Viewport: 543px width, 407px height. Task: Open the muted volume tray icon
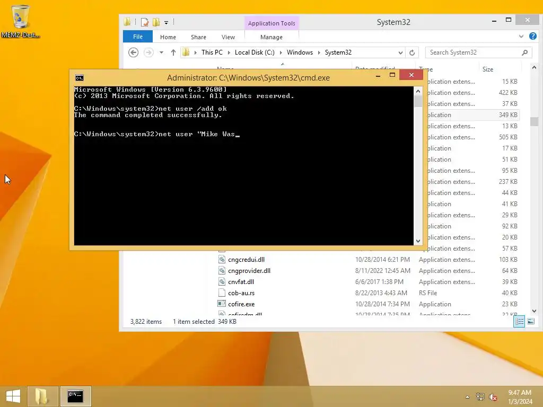493,397
